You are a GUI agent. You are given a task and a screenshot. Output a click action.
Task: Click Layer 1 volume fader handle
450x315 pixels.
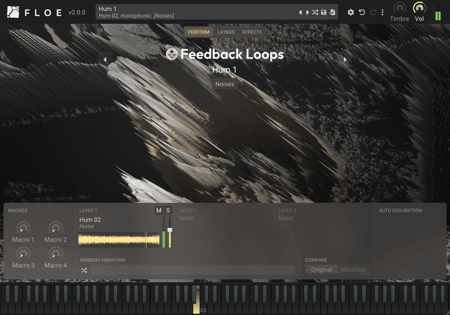tap(170, 230)
